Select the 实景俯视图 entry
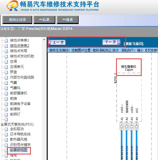Screen dimensions: 158x160 coord(18,150)
